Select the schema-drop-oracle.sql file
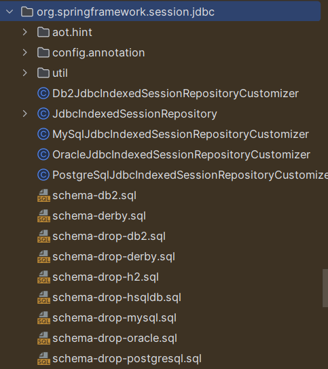The height and width of the screenshot is (369, 328). [115, 338]
